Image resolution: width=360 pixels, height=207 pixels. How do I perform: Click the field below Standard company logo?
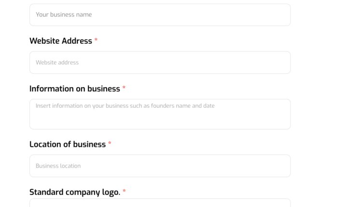tap(160, 203)
